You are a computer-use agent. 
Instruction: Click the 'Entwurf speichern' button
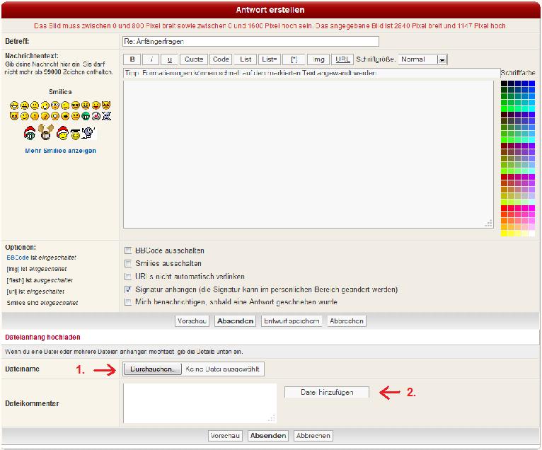pos(292,321)
